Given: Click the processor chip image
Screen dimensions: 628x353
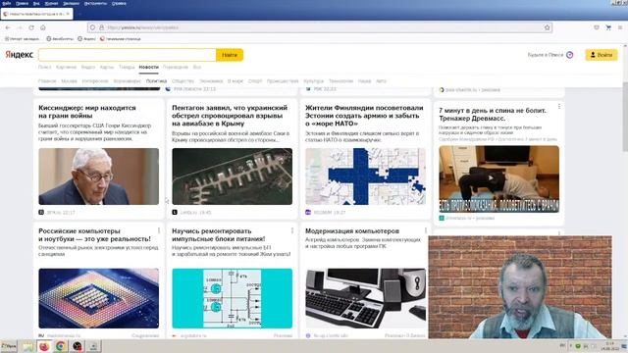Looking at the screenshot, I should 98,298.
